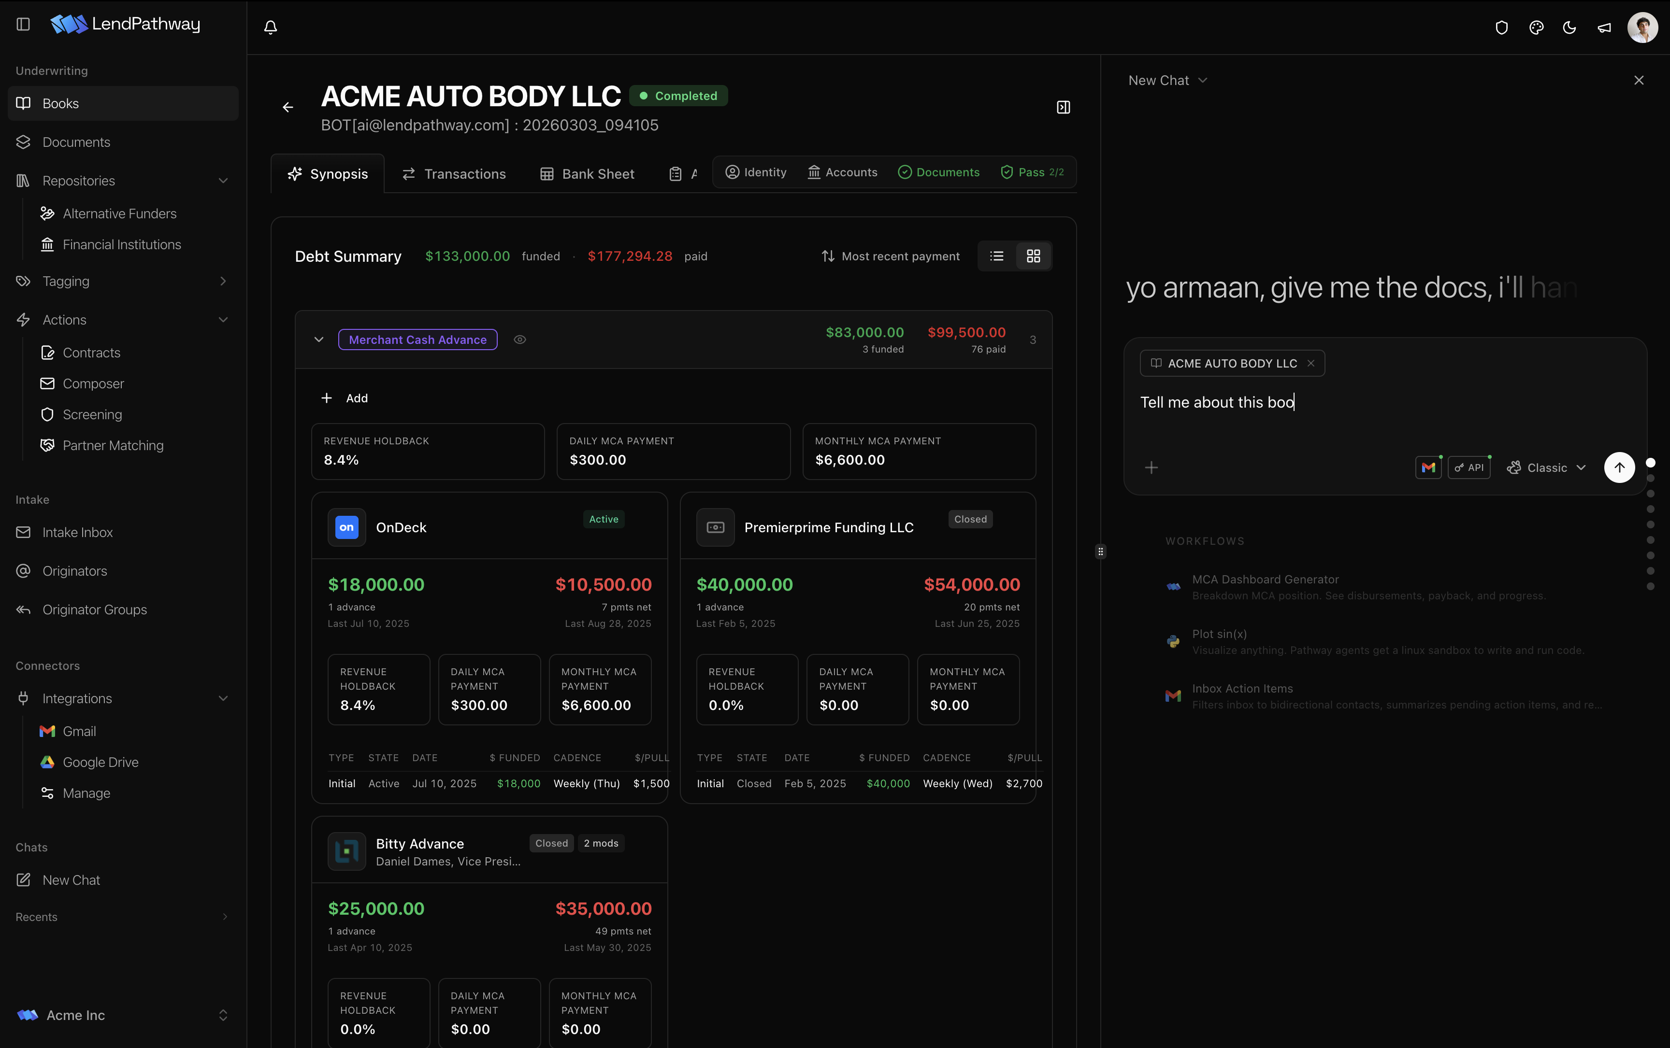Open user profile avatar

(1642, 28)
